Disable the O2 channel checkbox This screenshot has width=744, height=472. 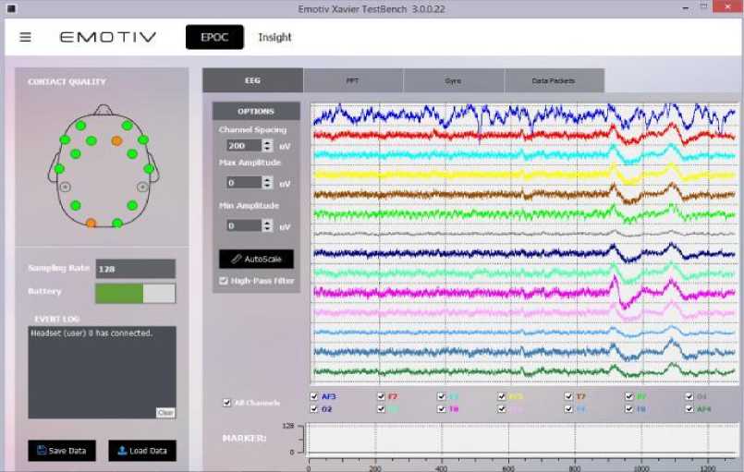(314, 408)
